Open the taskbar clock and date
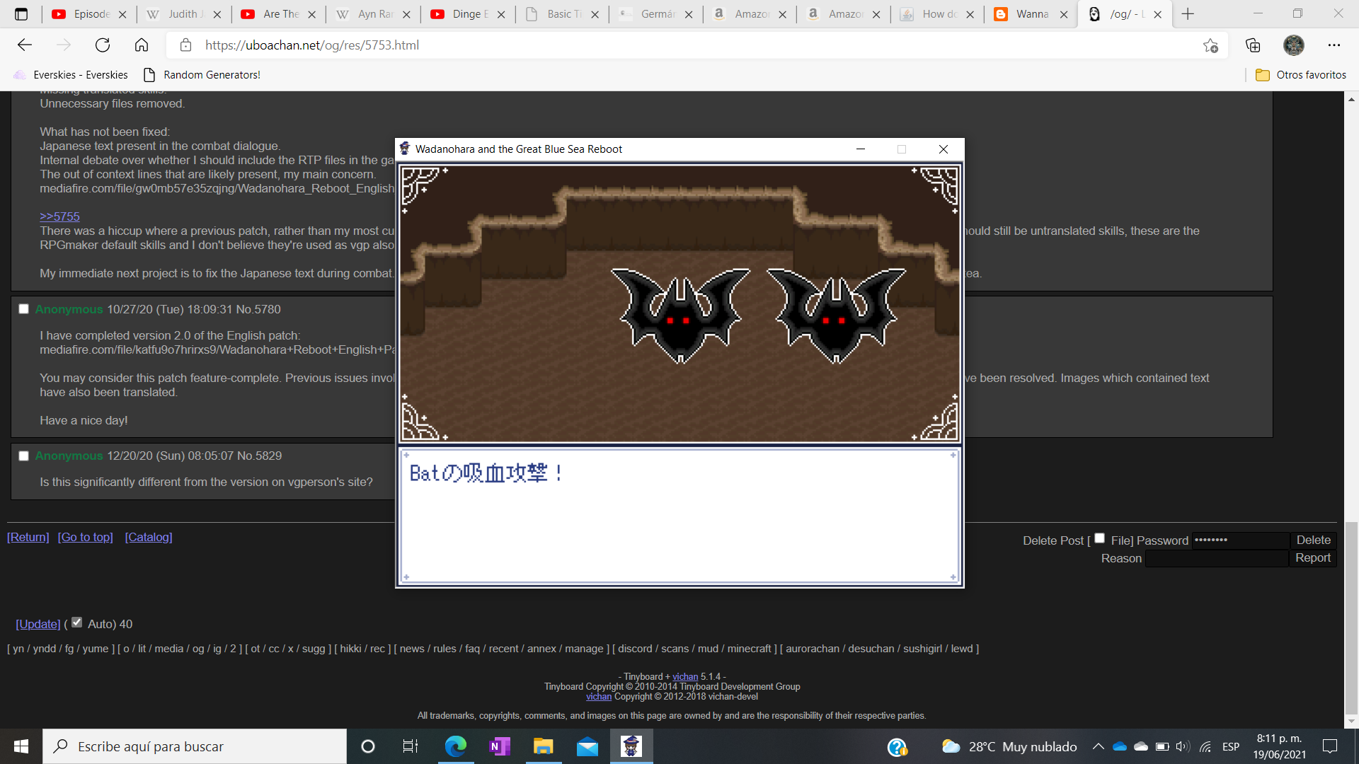 tap(1279, 746)
